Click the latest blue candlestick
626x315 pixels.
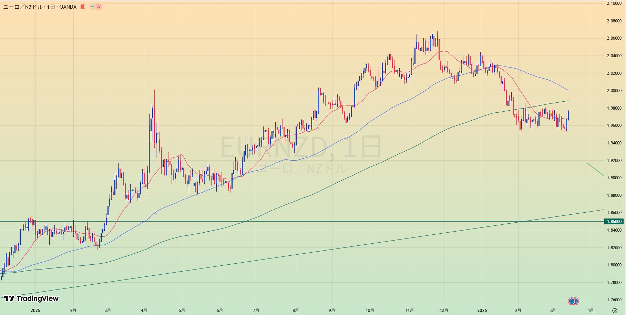568,115
